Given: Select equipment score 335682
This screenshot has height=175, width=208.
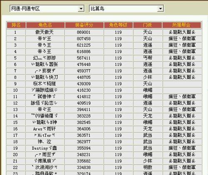Looking at the screenshot, I should [84, 161].
